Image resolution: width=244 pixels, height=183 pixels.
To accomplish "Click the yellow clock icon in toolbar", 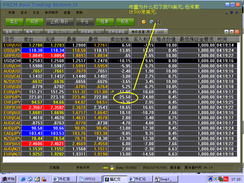I will (x=144, y=22).
